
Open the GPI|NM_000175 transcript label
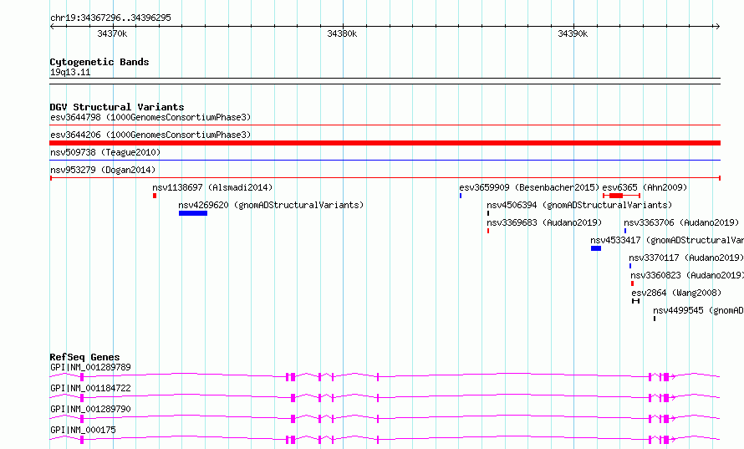tap(83, 430)
